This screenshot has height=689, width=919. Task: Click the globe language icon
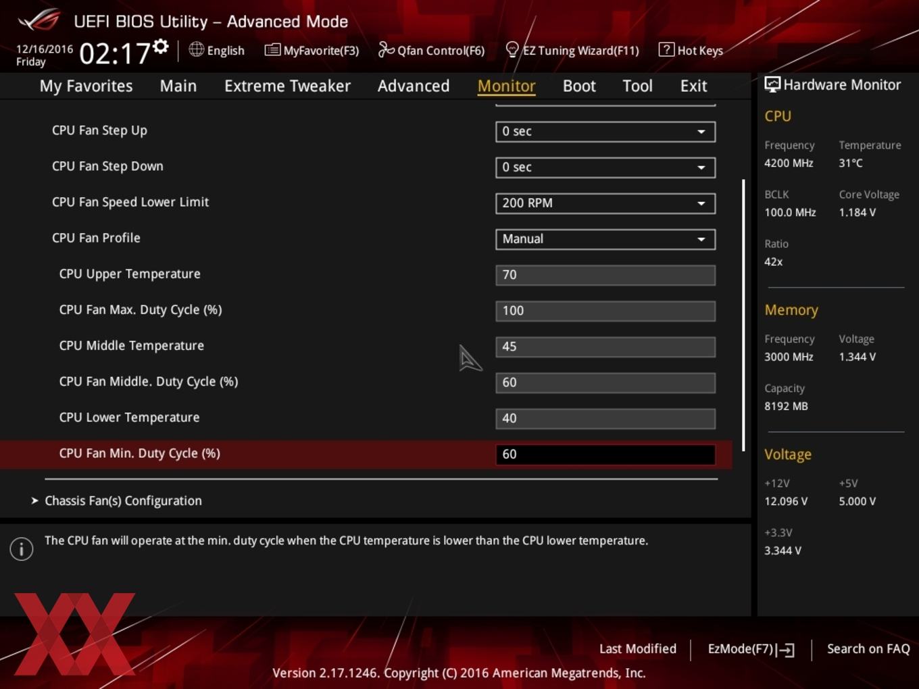pos(196,49)
